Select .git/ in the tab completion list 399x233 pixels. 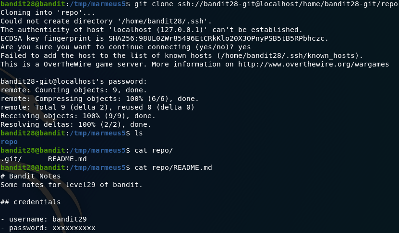[x=11, y=159]
